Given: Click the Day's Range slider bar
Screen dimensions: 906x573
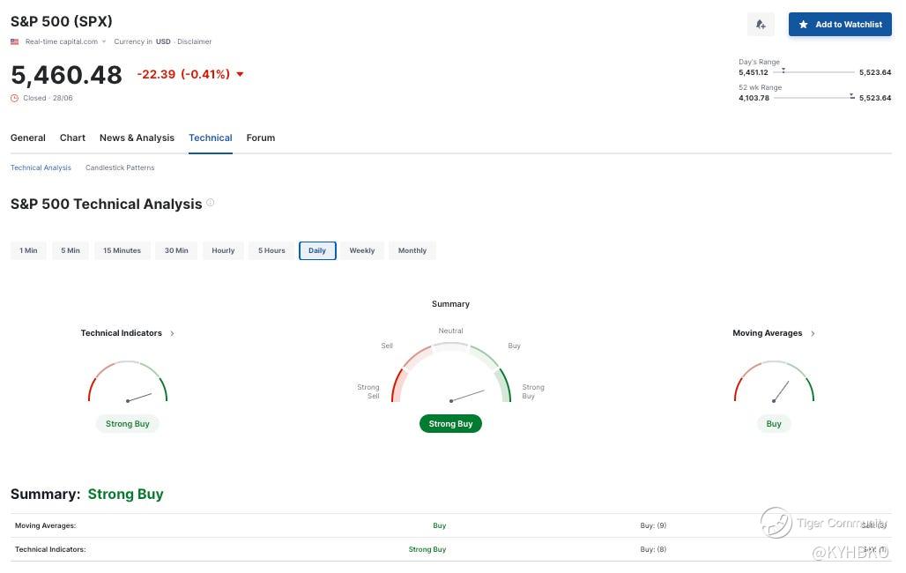Looking at the screenshot, I should coord(813,71).
